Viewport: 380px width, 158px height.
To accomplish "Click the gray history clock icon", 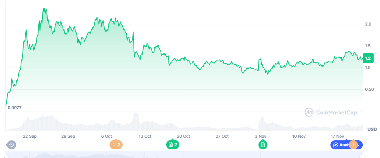I will 11,144.
